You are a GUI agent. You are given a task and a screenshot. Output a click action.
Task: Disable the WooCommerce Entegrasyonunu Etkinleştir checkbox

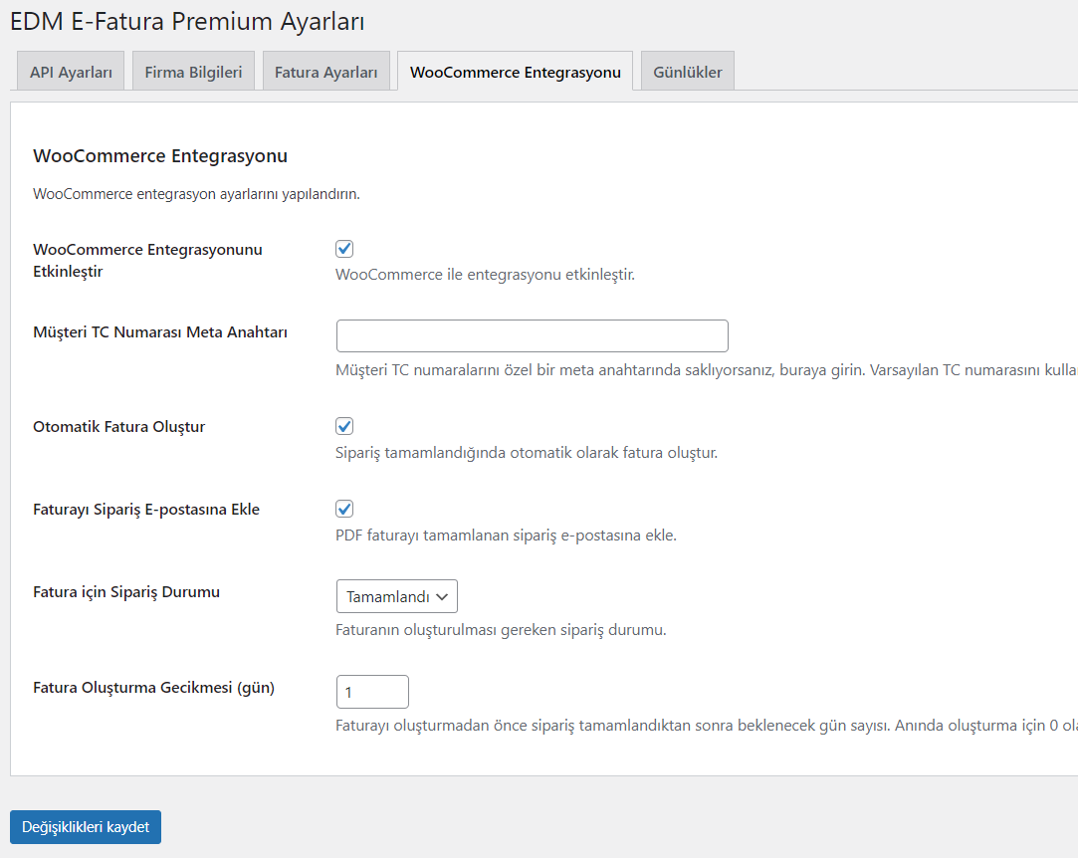click(344, 249)
